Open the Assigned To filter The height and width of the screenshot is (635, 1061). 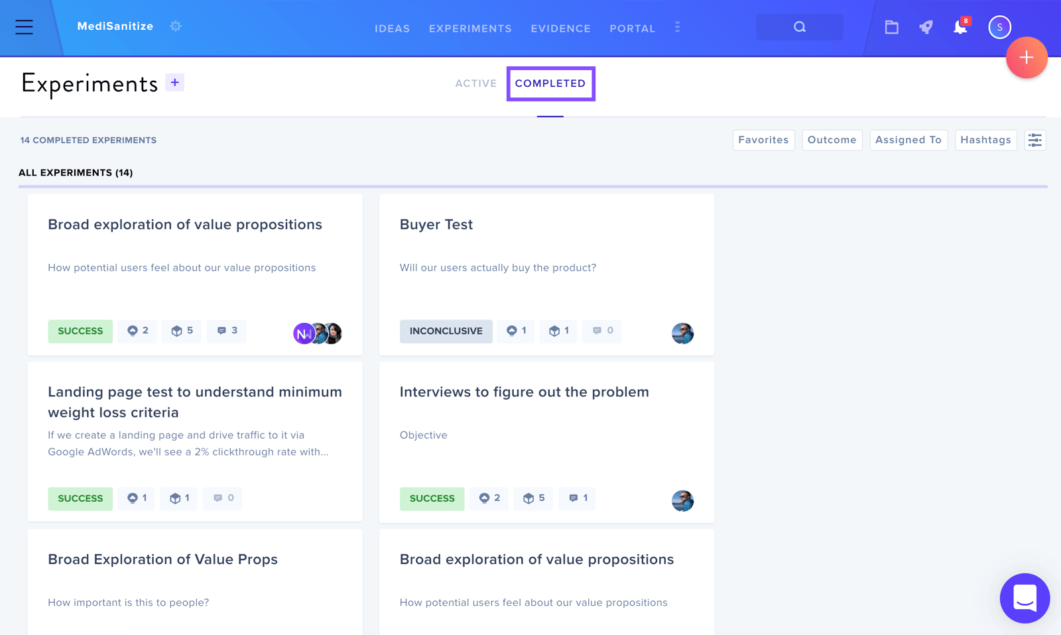click(908, 140)
